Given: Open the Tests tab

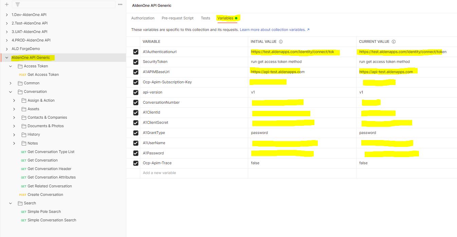Looking at the screenshot, I should [205, 18].
